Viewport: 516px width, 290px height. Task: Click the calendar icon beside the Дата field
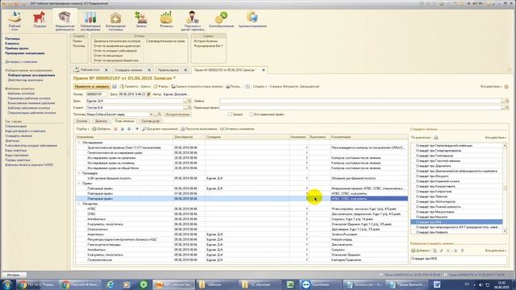(x=148, y=94)
